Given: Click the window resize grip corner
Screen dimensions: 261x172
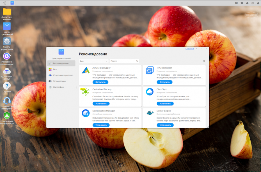Looking at the screenshot, I should (x=208, y=127).
